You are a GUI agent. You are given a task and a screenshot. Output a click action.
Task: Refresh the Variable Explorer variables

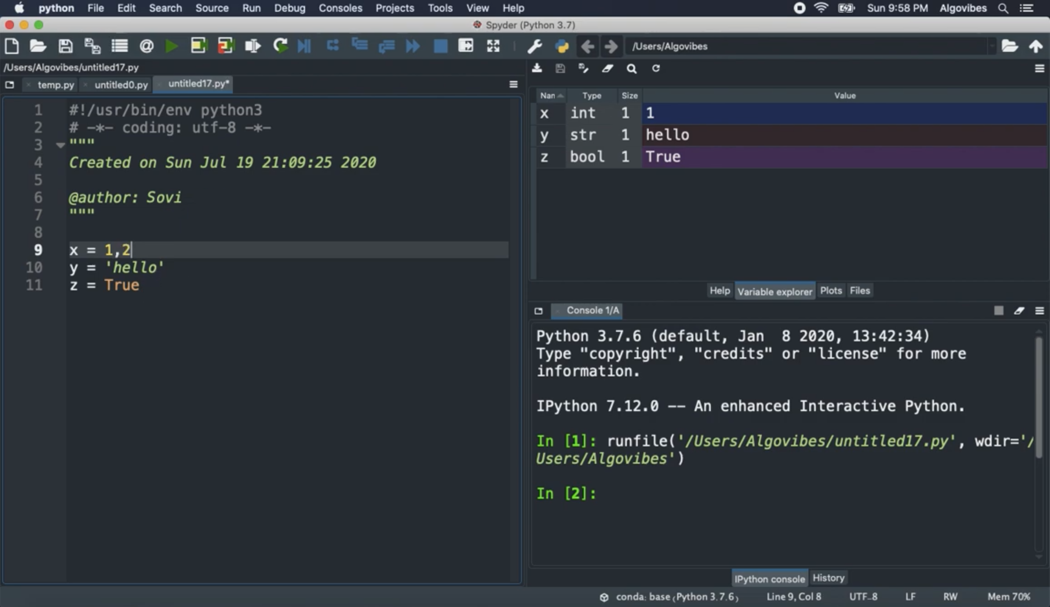pyautogui.click(x=656, y=69)
